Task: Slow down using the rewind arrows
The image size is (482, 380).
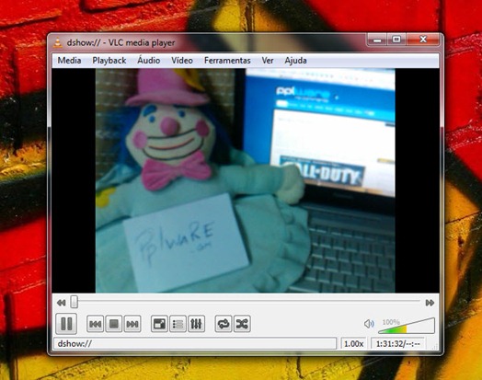Action: [x=62, y=303]
